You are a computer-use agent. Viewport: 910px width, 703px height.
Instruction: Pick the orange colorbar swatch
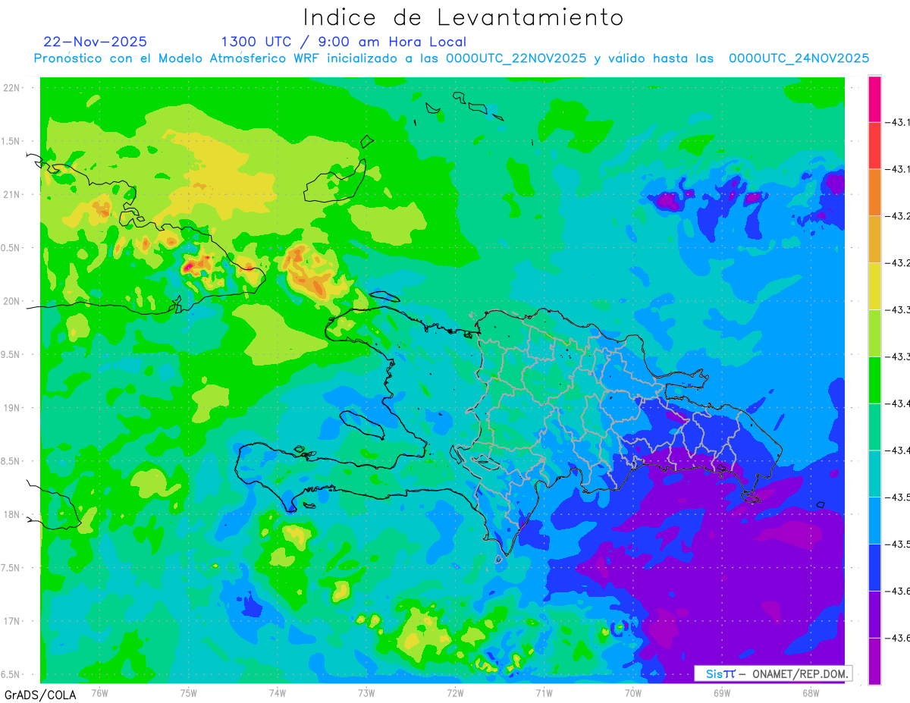(874, 192)
